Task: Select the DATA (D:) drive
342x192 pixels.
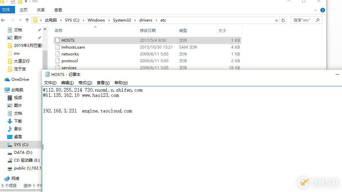Action: [23, 153]
